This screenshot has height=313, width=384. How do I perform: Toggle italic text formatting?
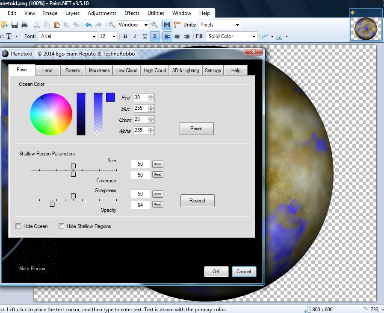(x=135, y=36)
